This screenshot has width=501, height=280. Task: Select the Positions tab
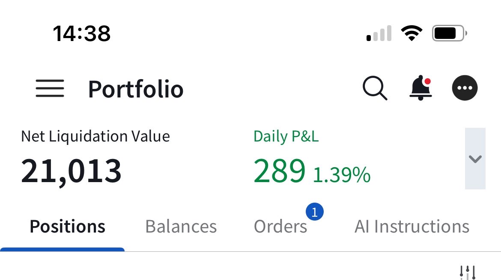pos(67,227)
